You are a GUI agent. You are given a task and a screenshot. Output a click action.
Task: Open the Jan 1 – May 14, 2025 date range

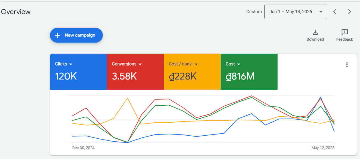coord(290,12)
